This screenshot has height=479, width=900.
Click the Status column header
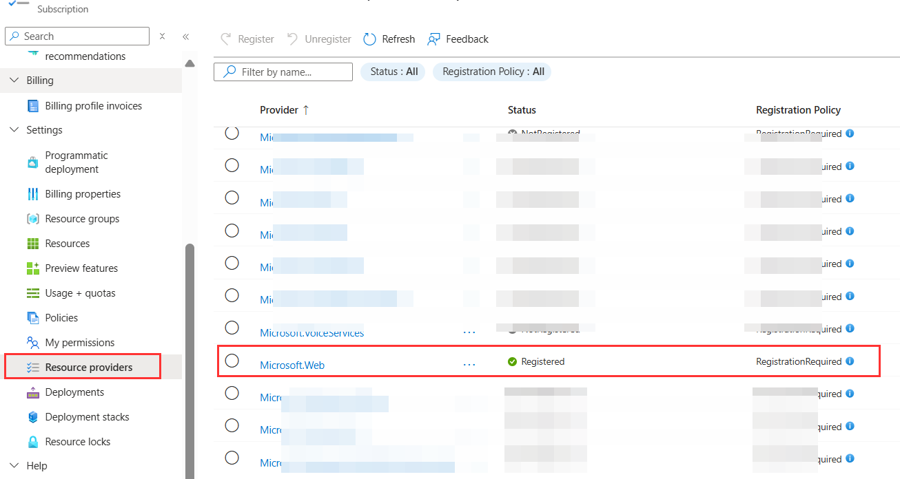[522, 110]
